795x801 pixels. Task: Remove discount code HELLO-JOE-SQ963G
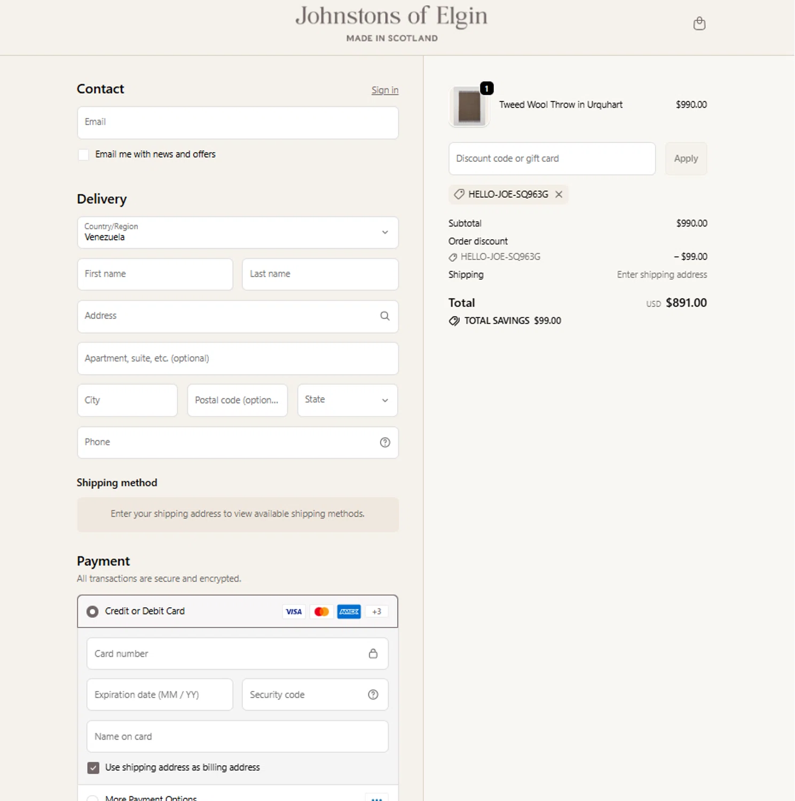pos(559,194)
